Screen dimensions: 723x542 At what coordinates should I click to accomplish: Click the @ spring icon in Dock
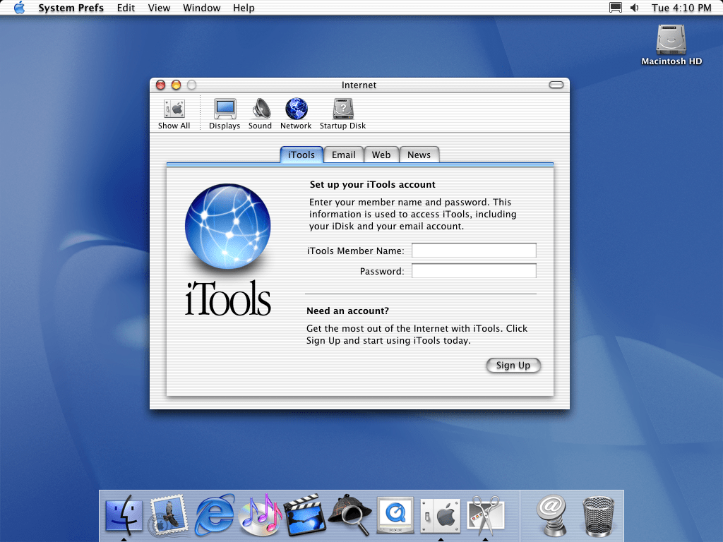[x=552, y=514]
